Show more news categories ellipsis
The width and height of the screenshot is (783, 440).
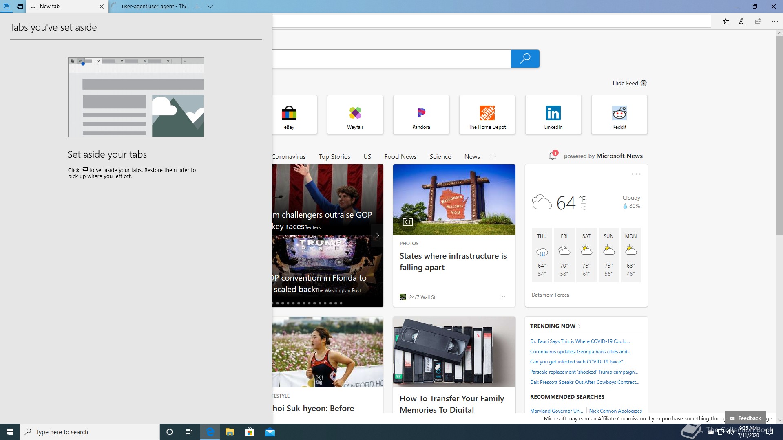pyautogui.click(x=493, y=156)
